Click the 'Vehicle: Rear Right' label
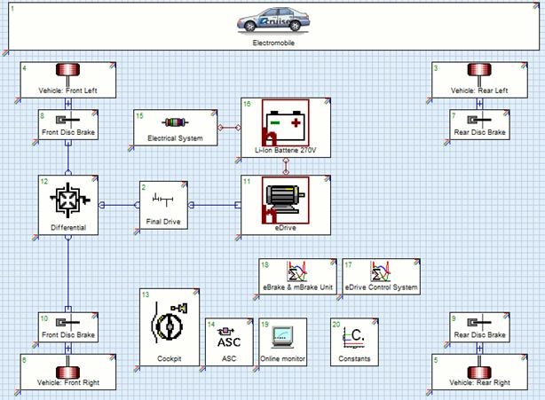This screenshot has width=545, height=400. (x=479, y=382)
